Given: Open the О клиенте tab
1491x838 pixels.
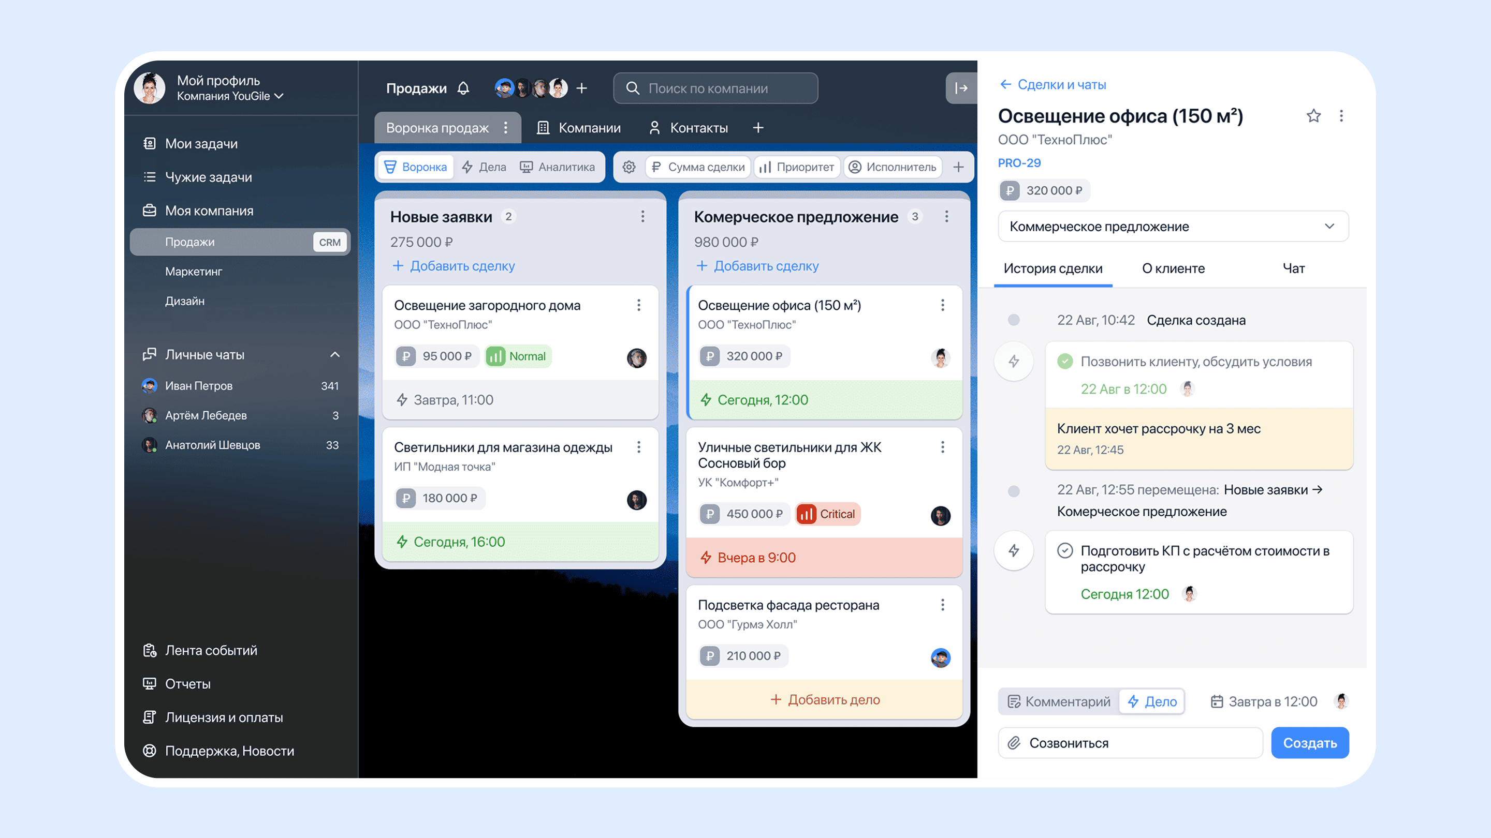Looking at the screenshot, I should tap(1173, 268).
